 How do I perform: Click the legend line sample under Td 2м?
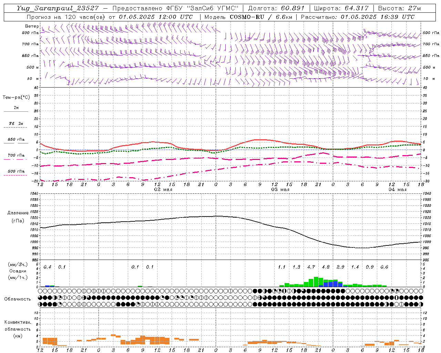[x=16, y=128]
